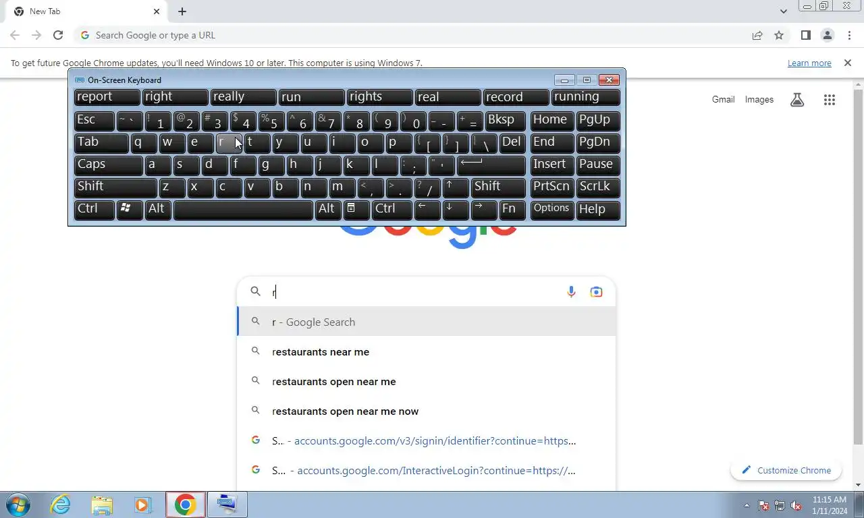
Task: Toggle left Alt key on keyboard
Action: click(x=158, y=209)
